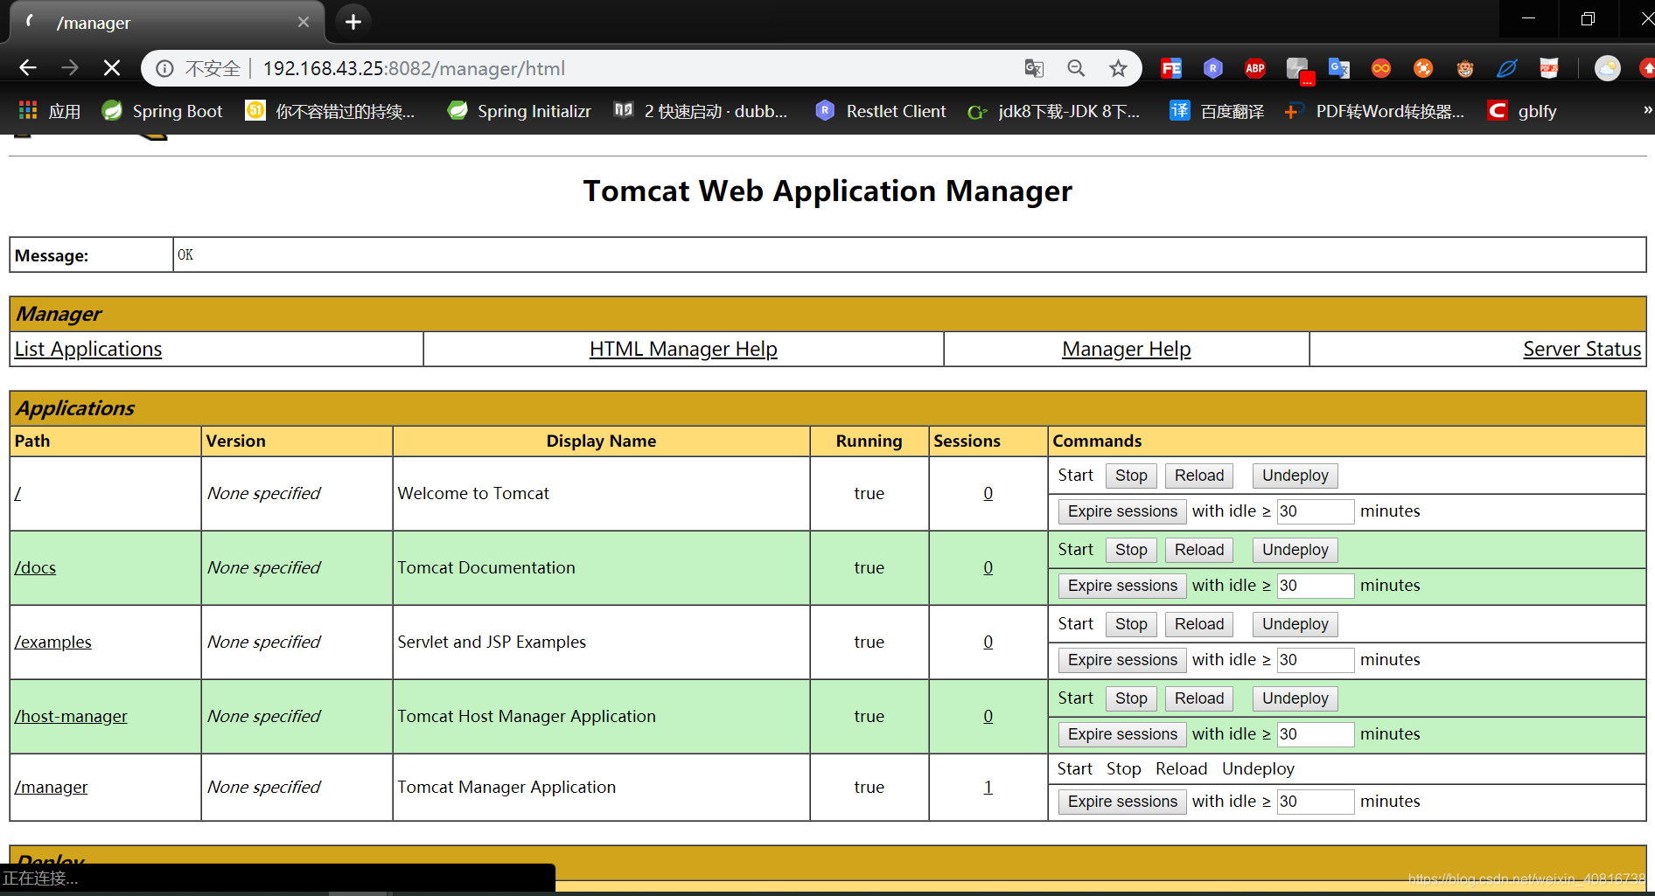This screenshot has height=896, width=1655.
Task: Click the List Applications link
Action: pos(88,349)
